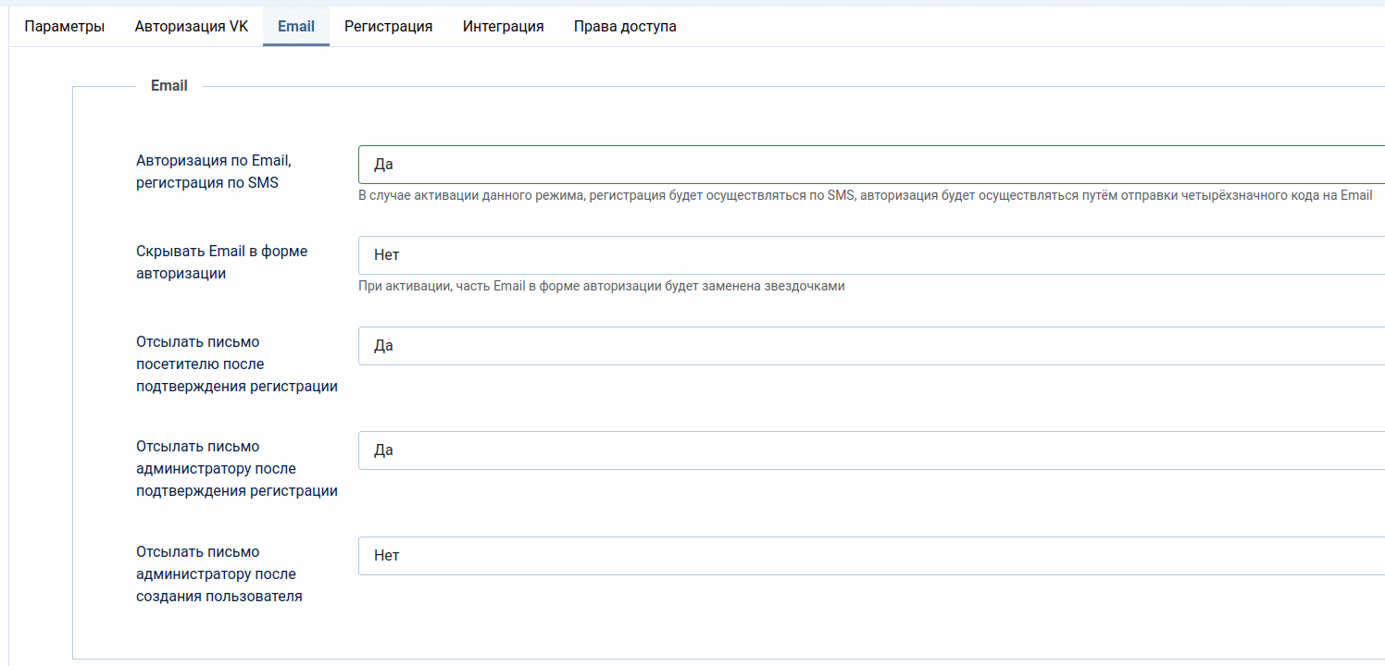The height and width of the screenshot is (666, 1385).
Task: Open the Авторизация по Email dropdown
Action: click(x=871, y=165)
